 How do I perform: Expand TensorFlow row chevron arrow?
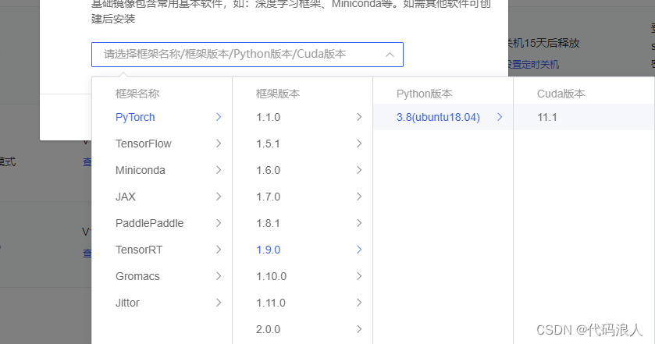pyautogui.click(x=219, y=144)
